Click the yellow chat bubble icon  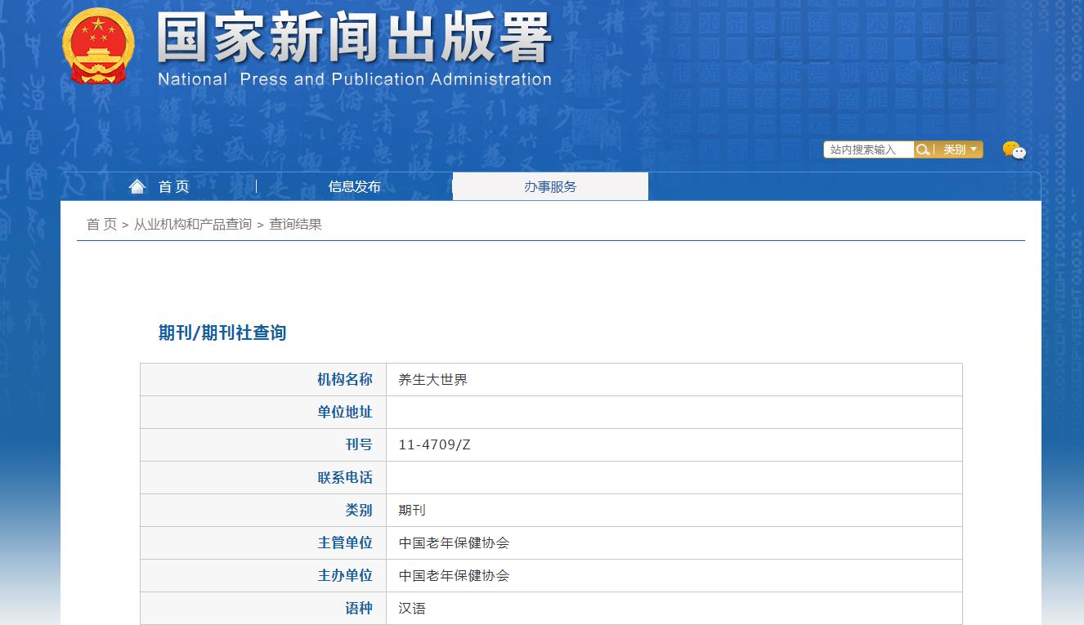1014,150
